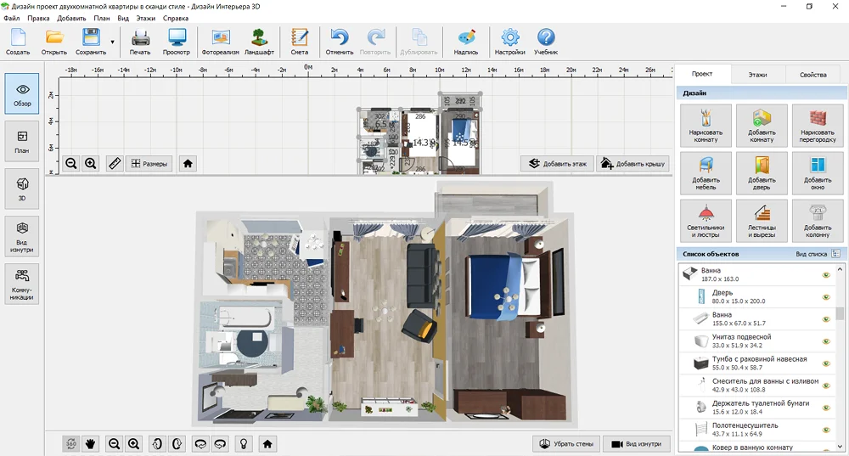This screenshot has width=849, height=456.
Task: Click the hand pan tool
Action: point(90,443)
